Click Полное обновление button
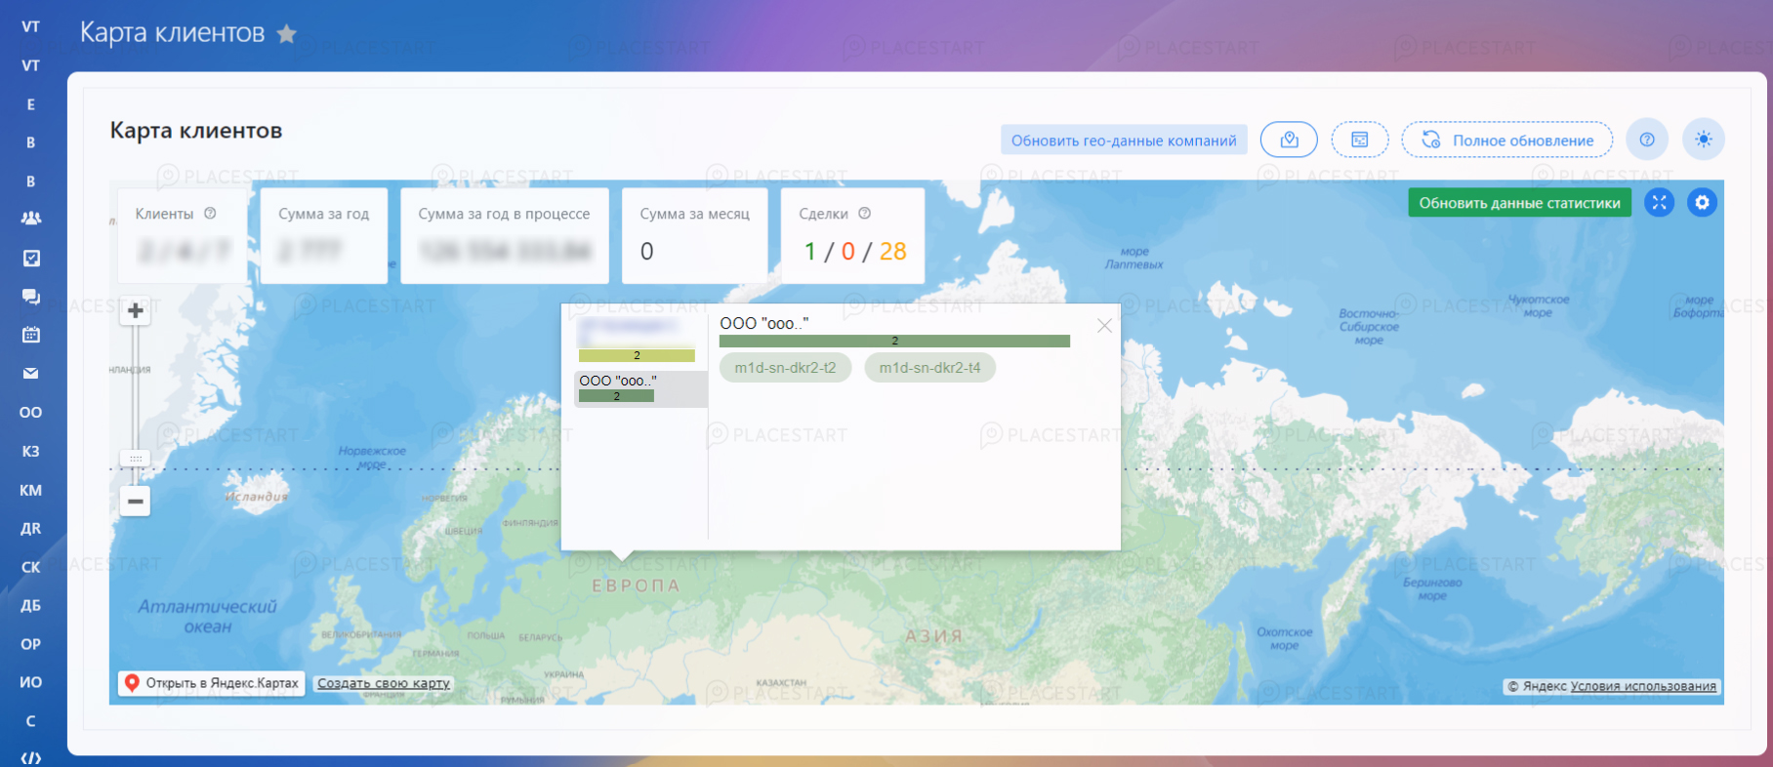1773x767 pixels. click(1506, 141)
